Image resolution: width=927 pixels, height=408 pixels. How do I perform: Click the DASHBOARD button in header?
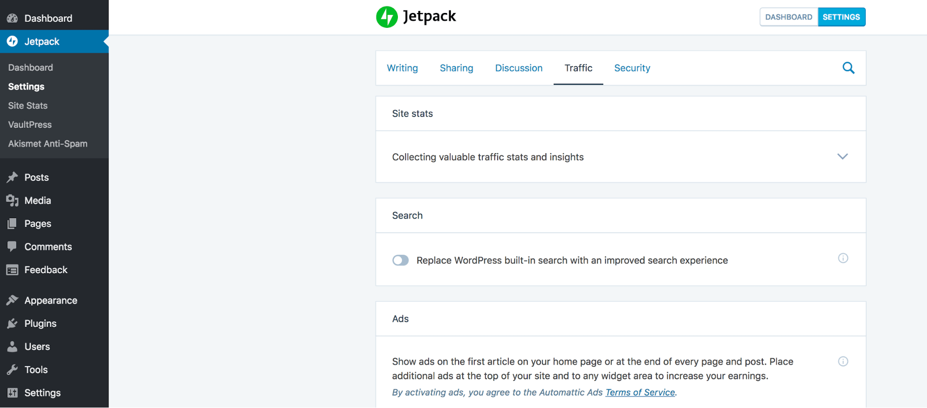click(789, 17)
